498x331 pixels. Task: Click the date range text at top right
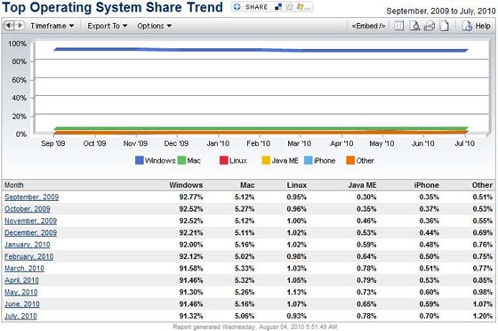pyautogui.click(x=441, y=12)
